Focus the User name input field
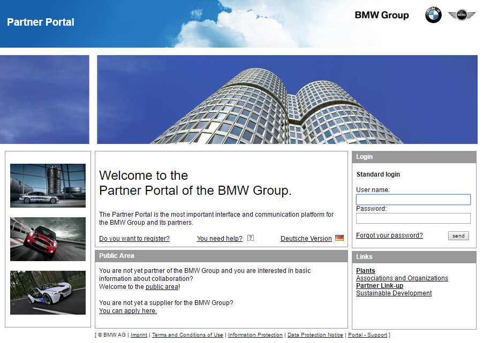The width and height of the screenshot is (483, 343). 413,200
